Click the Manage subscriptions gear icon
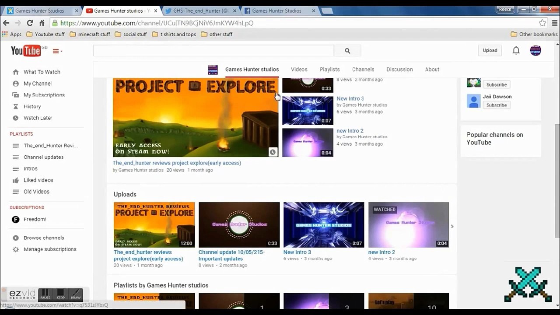The height and width of the screenshot is (315, 560). click(x=16, y=249)
